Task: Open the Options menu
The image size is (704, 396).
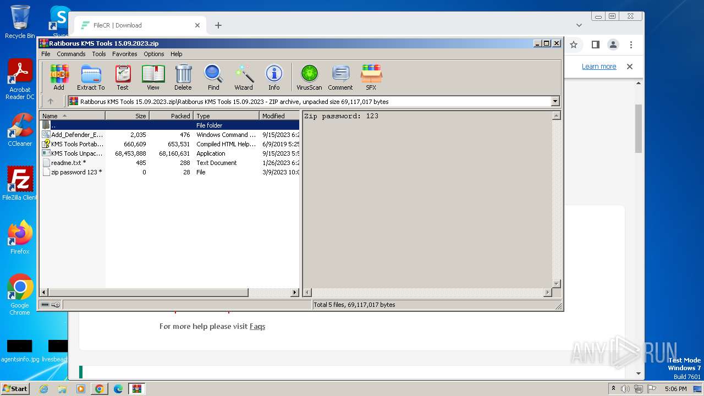Action: click(x=154, y=54)
